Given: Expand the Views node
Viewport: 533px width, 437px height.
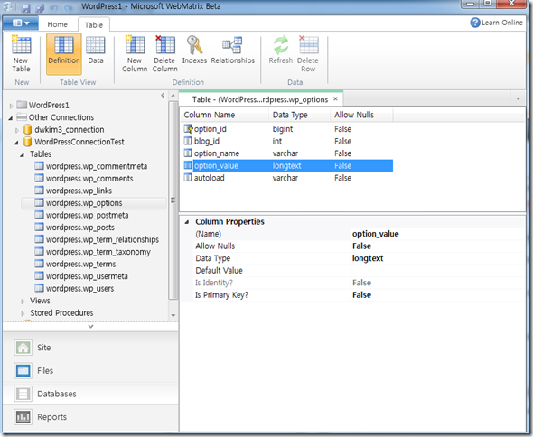Looking at the screenshot, I should [x=23, y=302].
